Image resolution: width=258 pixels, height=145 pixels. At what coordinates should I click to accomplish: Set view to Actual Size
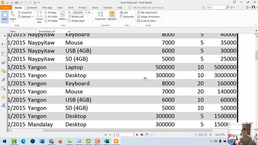point(39,17)
